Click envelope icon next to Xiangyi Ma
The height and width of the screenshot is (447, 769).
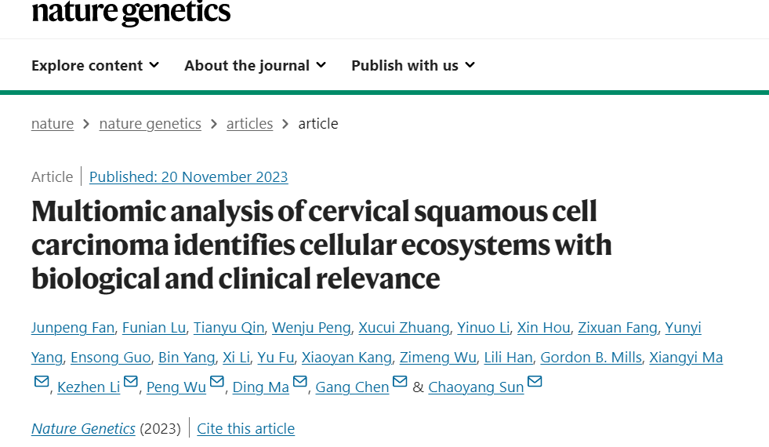[x=41, y=382]
